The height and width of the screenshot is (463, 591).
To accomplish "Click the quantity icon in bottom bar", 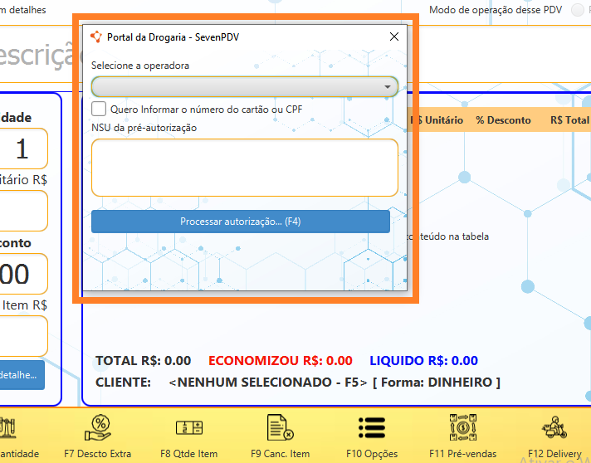I will [x=8, y=428].
